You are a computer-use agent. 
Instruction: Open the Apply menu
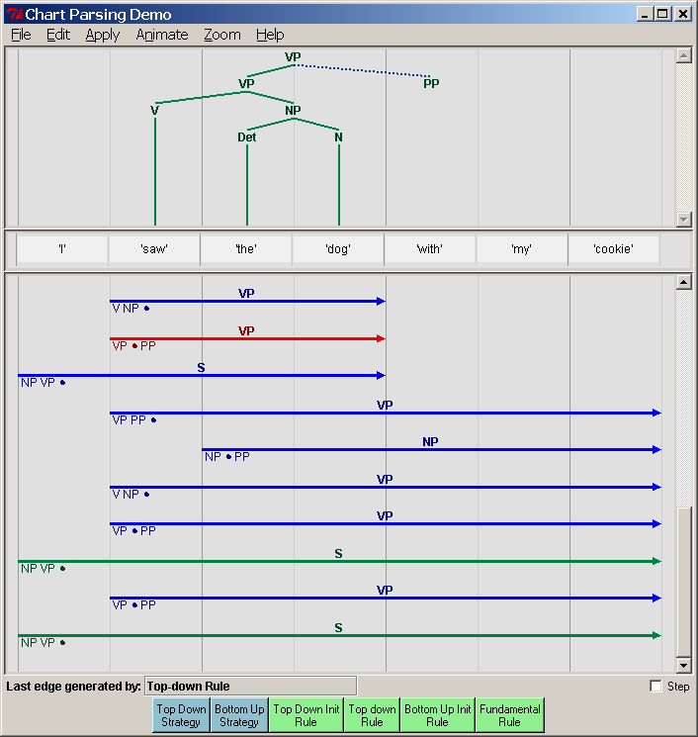103,35
